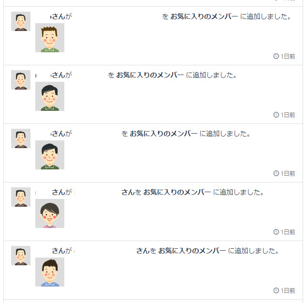Open the poster's small avatar in the fourth entry
The width and height of the screenshot is (307, 303).
21,197
